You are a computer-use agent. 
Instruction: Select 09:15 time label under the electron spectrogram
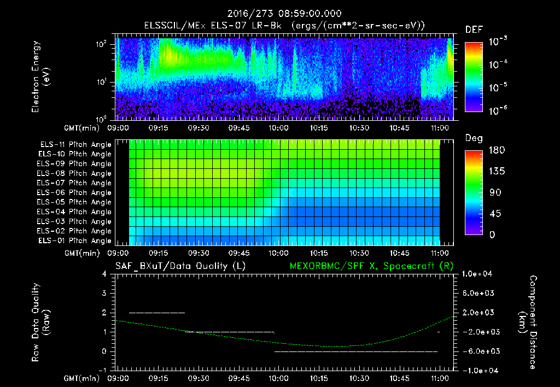click(x=159, y=128)
